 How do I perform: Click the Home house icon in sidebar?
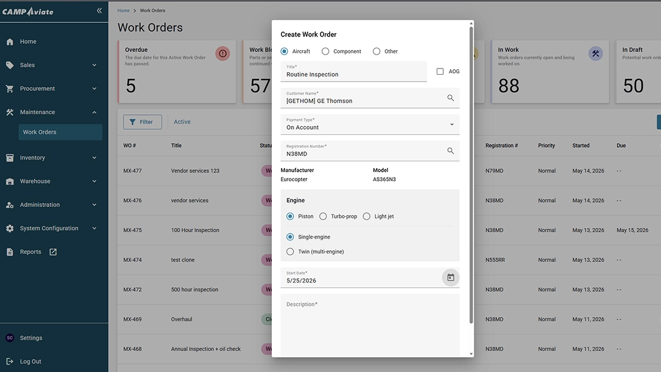point(10,41)
